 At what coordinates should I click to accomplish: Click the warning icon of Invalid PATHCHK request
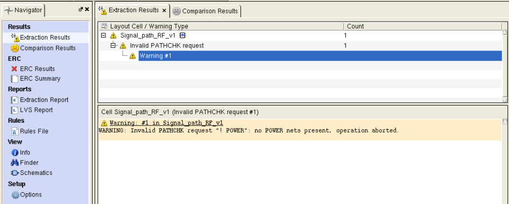coord(123,46)
